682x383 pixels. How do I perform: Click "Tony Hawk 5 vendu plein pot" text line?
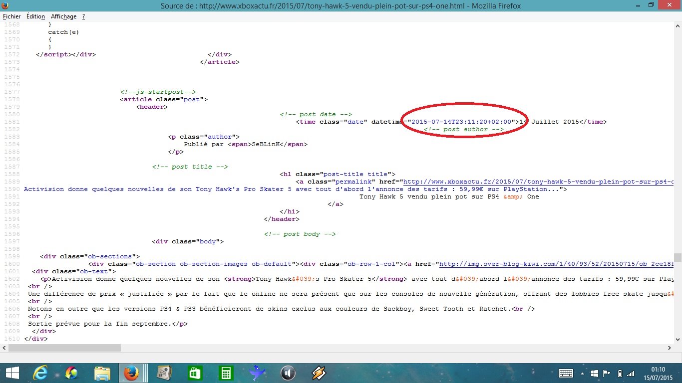(x=449, y=196)
